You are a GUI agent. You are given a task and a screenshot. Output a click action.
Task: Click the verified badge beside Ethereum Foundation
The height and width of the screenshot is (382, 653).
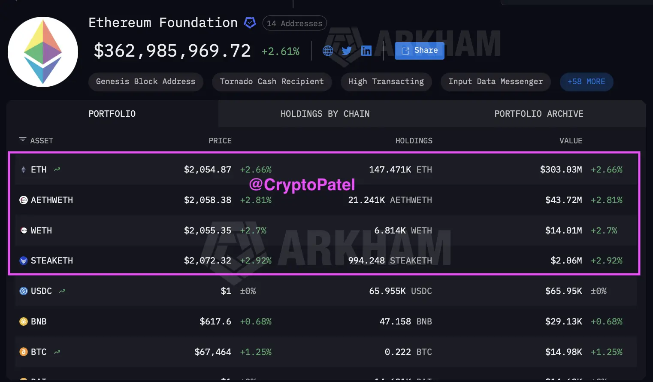point(250,22)
